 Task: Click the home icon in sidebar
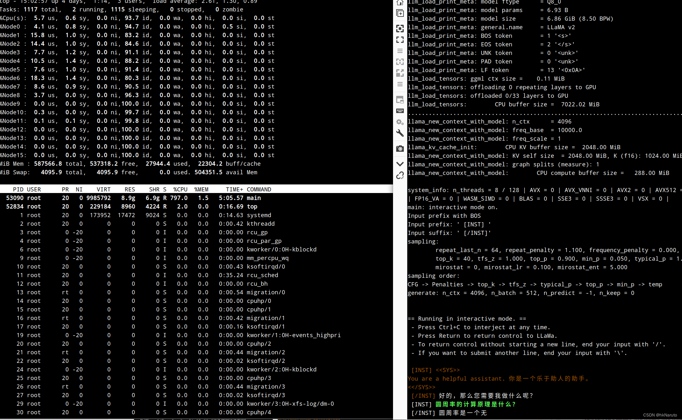pos(400,3)
